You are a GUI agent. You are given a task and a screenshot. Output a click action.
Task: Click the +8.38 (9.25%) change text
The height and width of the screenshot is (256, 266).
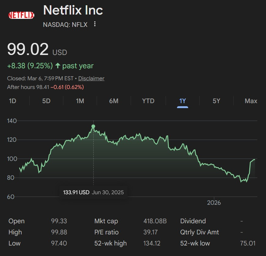(x=30, y=66)
